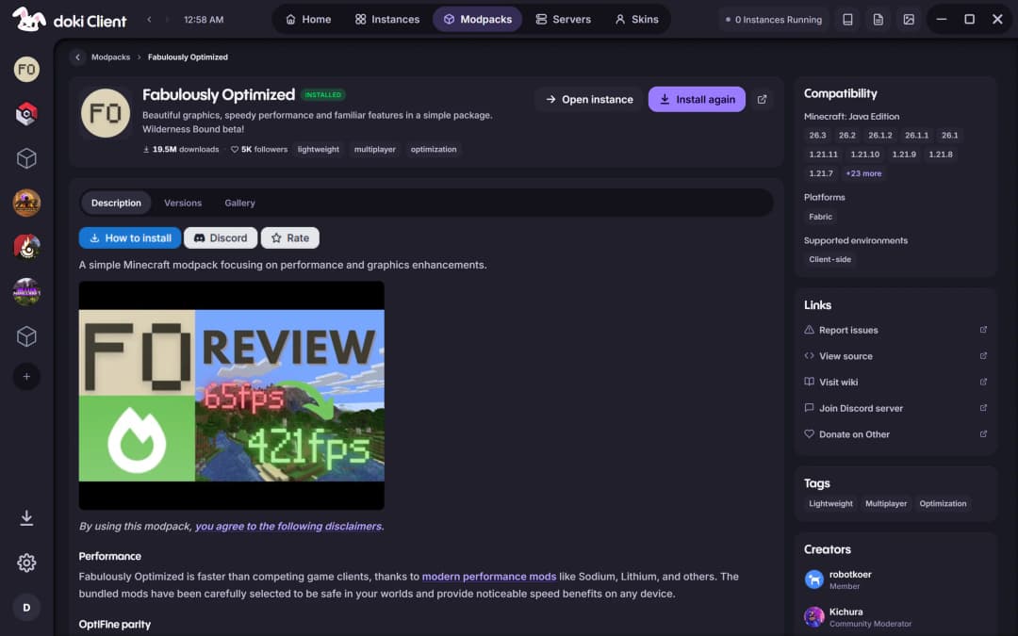Open the downloads icon in sidebar
This screenshot has height=636, width=1018.
[x=26, y=518]
